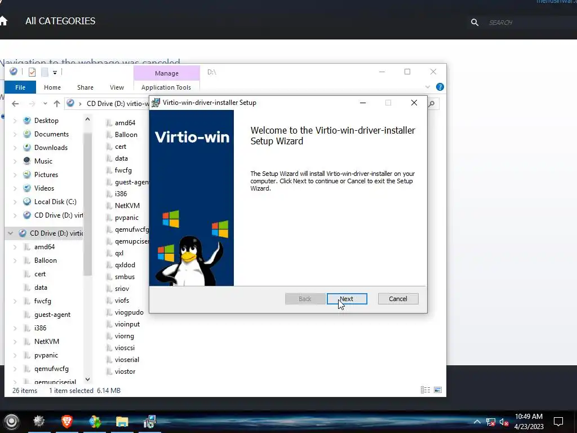Click the webpage search field

(x=532, y=23)
